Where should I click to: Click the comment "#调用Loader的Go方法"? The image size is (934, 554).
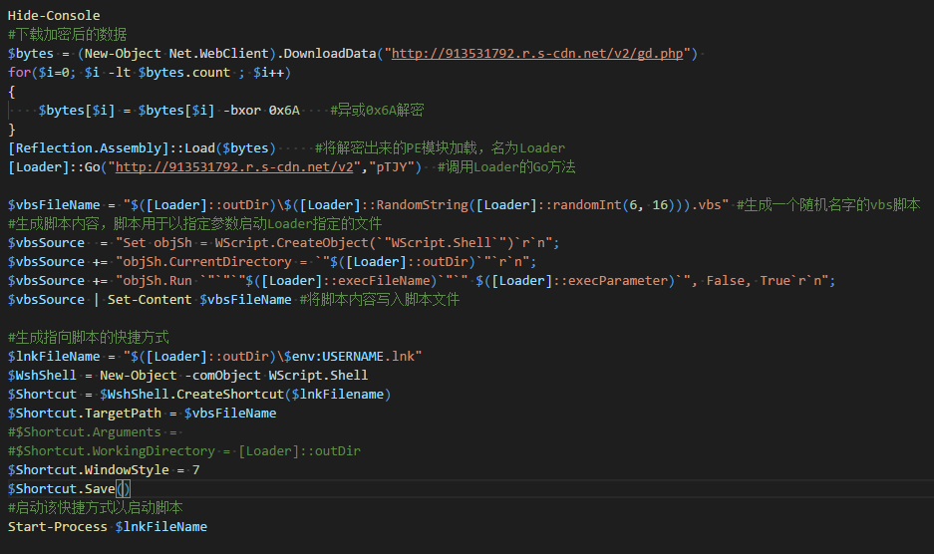coord(506,166)
